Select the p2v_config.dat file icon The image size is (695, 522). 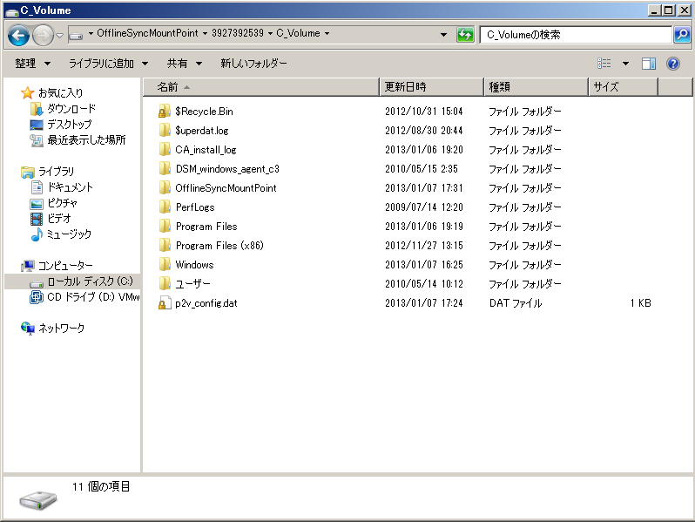tap(164, 303)
